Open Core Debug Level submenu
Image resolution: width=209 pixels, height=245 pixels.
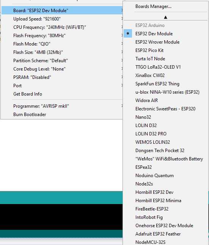(x=62, y=69)
